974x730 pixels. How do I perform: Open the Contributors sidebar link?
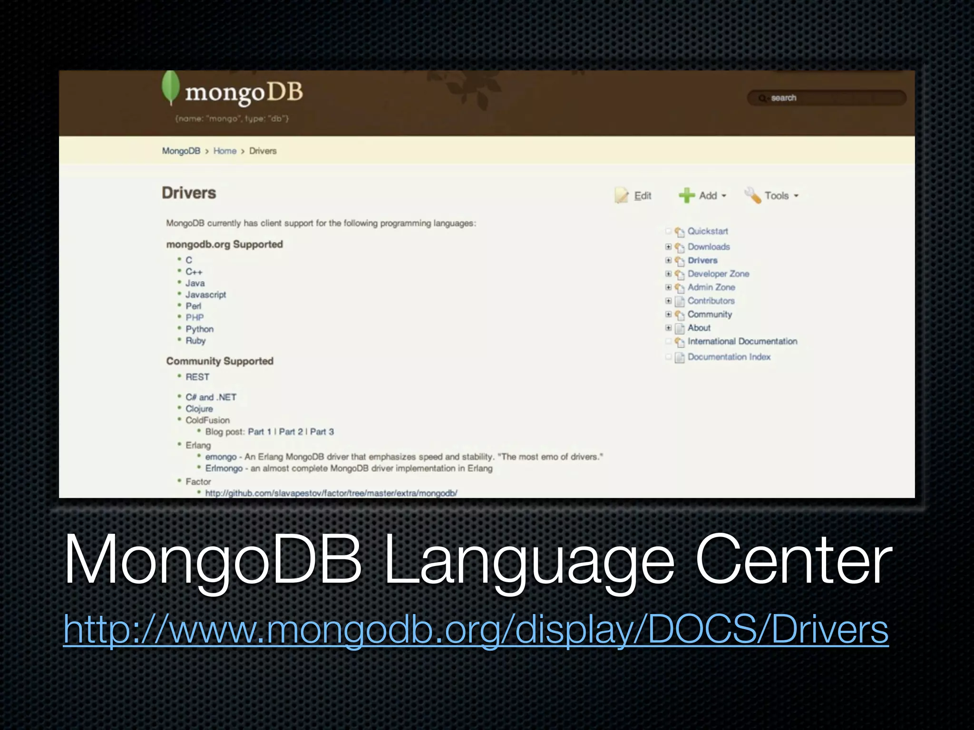coord(711,301)
